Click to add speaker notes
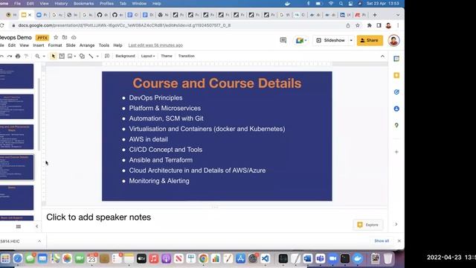 click(99, 217)
